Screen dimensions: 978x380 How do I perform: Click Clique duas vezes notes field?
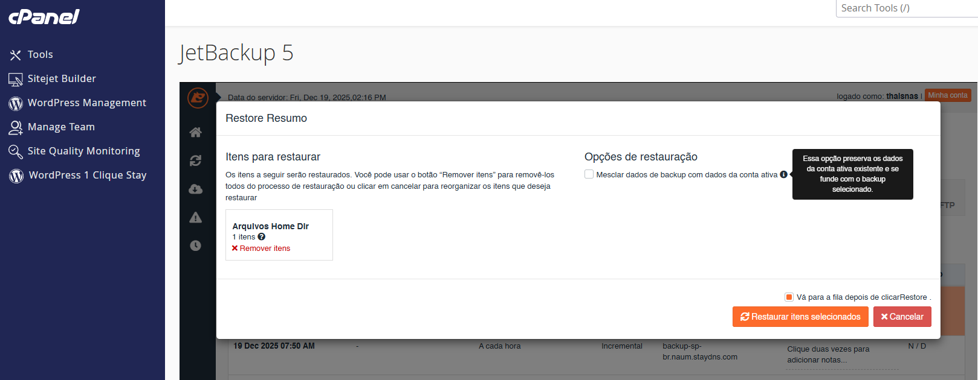coord(843,355)
